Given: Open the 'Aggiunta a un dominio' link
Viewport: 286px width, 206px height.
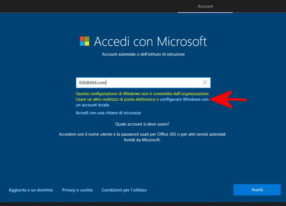Looking at the screenshot, I should tap(31, 190).
